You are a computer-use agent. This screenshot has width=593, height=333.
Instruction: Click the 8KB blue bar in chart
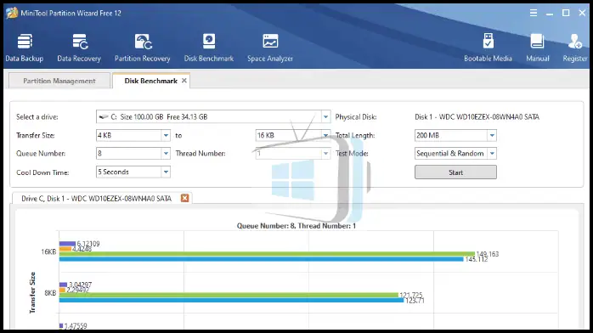pyautogui.click(x=231, y=300)
